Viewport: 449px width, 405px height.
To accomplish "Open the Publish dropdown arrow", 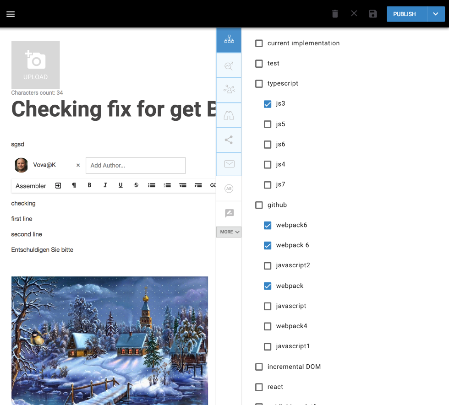I will pos(435,14).
